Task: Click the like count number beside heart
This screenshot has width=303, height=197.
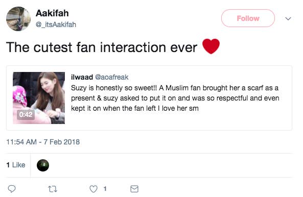Action: (x=105, y=189)
